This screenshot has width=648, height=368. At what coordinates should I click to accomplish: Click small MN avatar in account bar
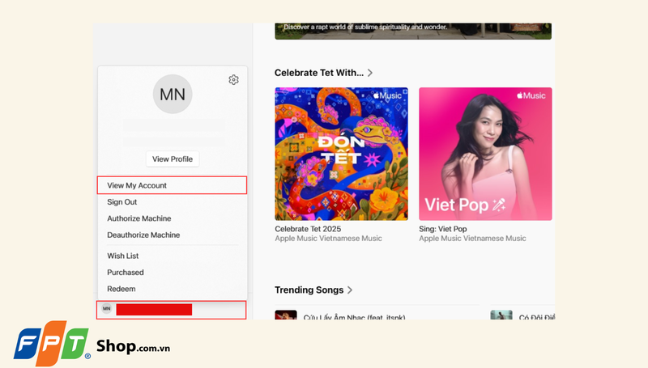[107, 309]
